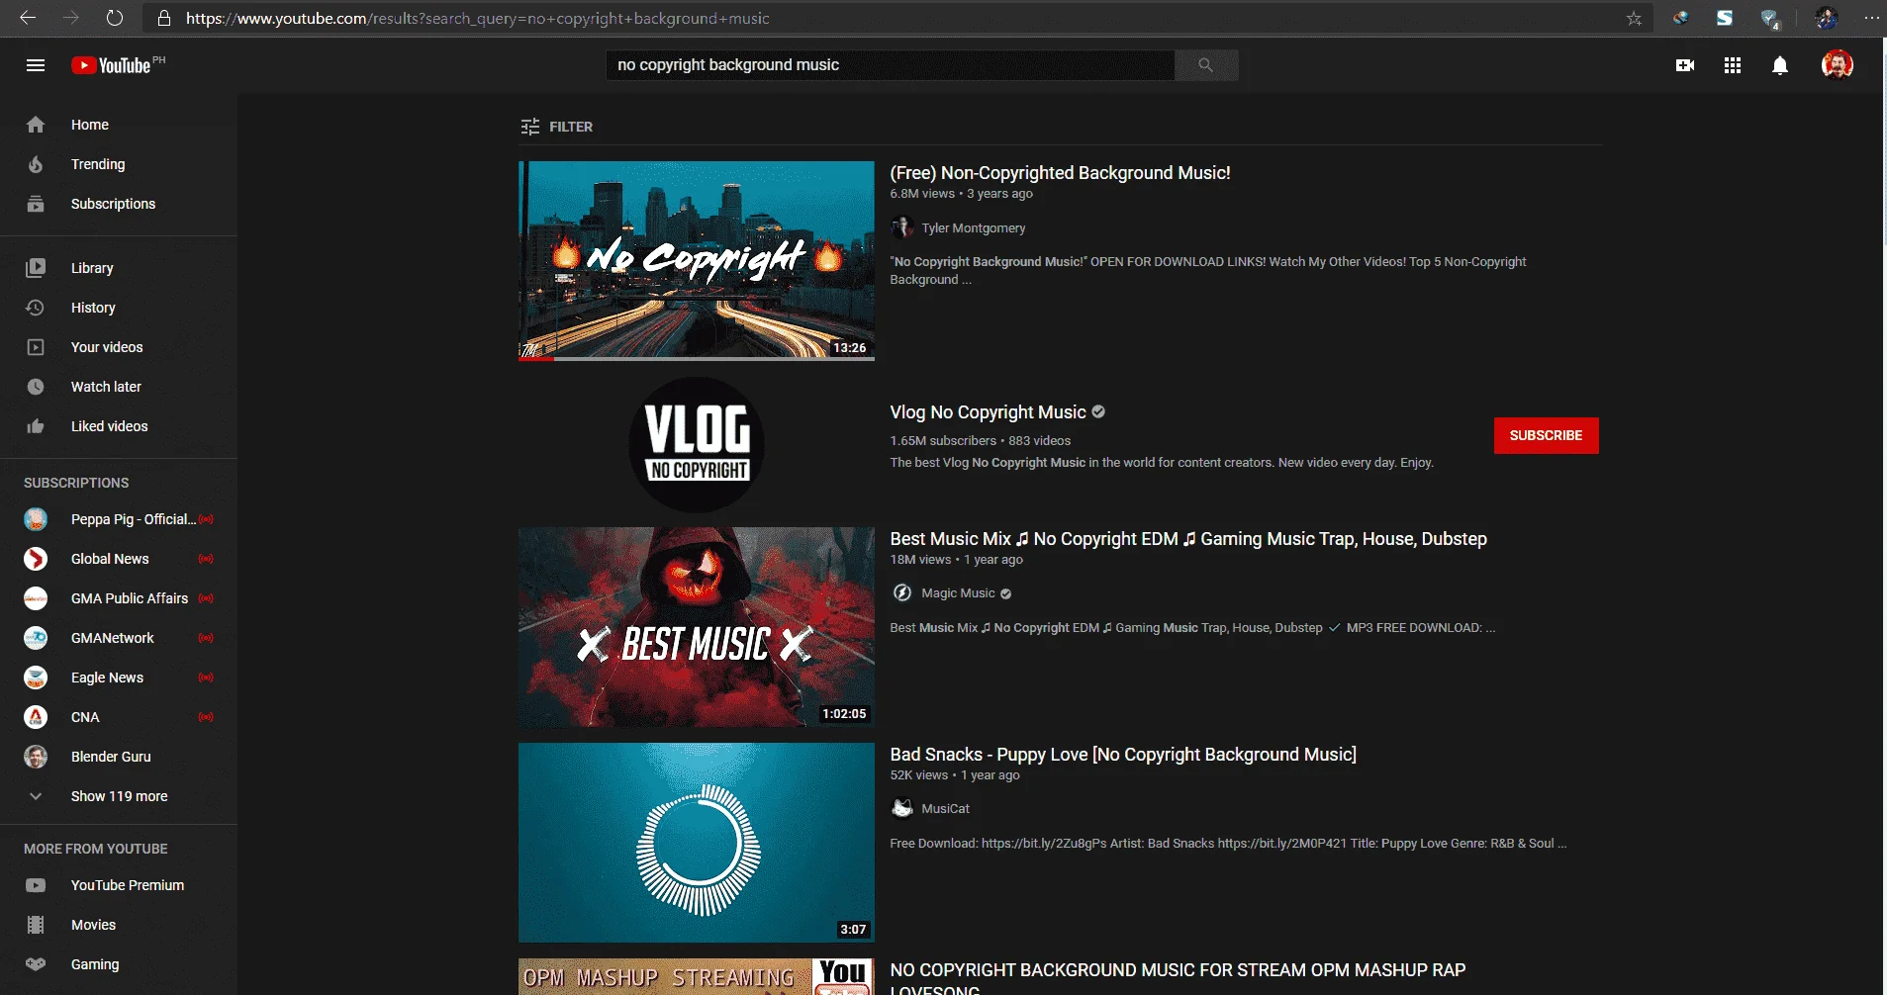Click the browser forward arrow

71,18
